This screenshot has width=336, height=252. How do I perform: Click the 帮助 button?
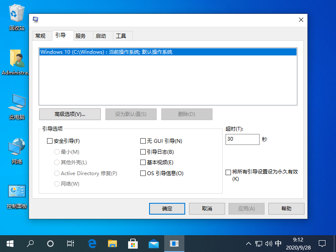click(286, 209)
